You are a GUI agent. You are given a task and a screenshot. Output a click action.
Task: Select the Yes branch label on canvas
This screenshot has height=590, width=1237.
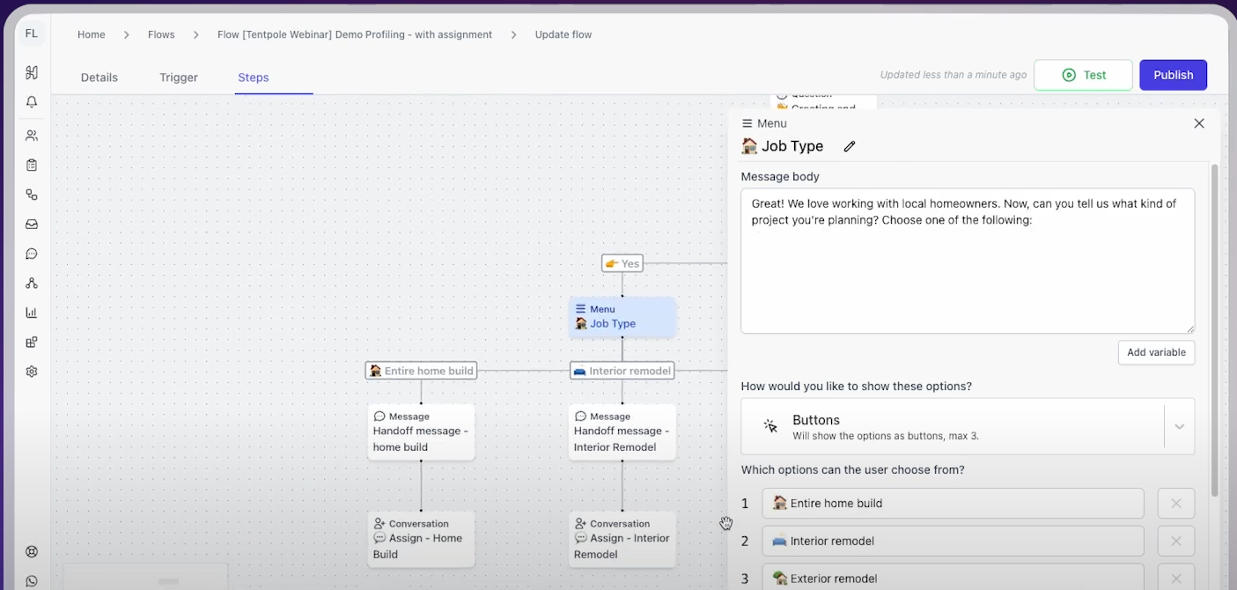point(622,263)
